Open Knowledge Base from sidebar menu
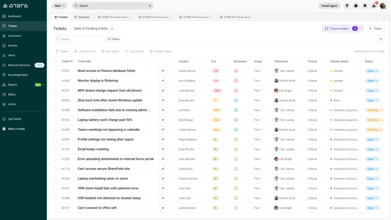This screenshot has height=220, width=391. (x=18, y=75)
